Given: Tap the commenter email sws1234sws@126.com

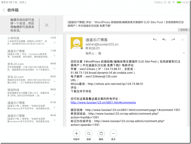Looking at the screenshot, I should 101,76.
